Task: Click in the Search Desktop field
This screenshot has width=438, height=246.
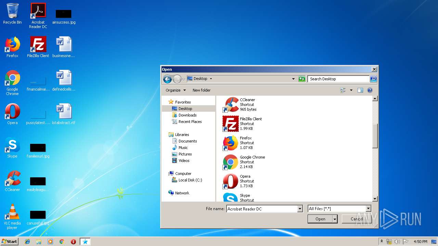Action: point(338,79)
